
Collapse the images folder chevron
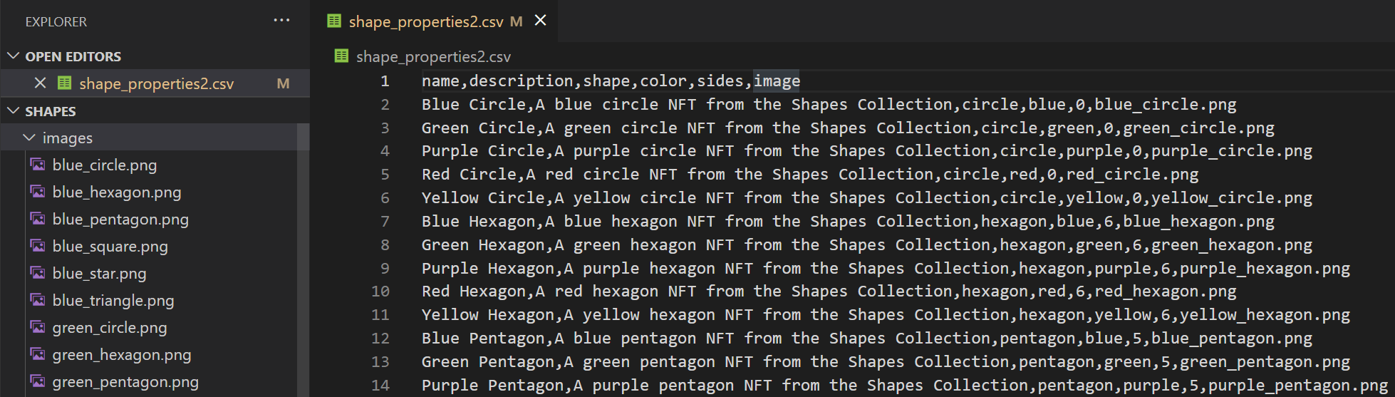pos(29,138)
